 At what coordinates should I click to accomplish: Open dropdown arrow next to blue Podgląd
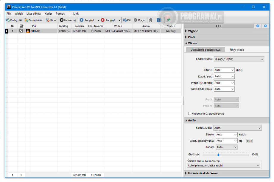pyautogui.click(x=98, y=20)
